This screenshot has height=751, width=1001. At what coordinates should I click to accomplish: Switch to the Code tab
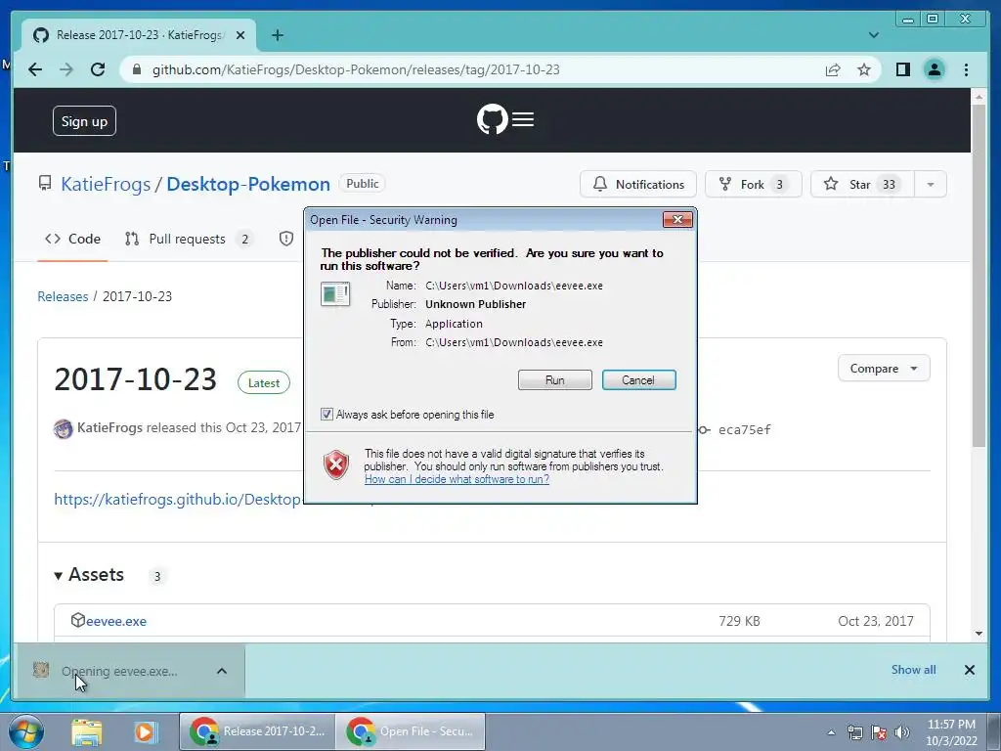pyautogui.click(x=72, y=239)
